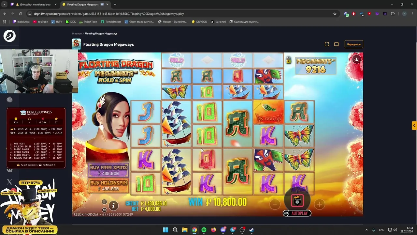Open File Explorer from taskbar
This screenshot has height=235, width=417.
point(185,230)
